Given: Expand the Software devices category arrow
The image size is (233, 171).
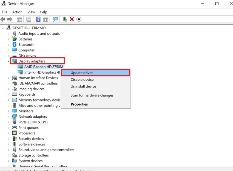Looking at the screenshot, I should (8, 144).
